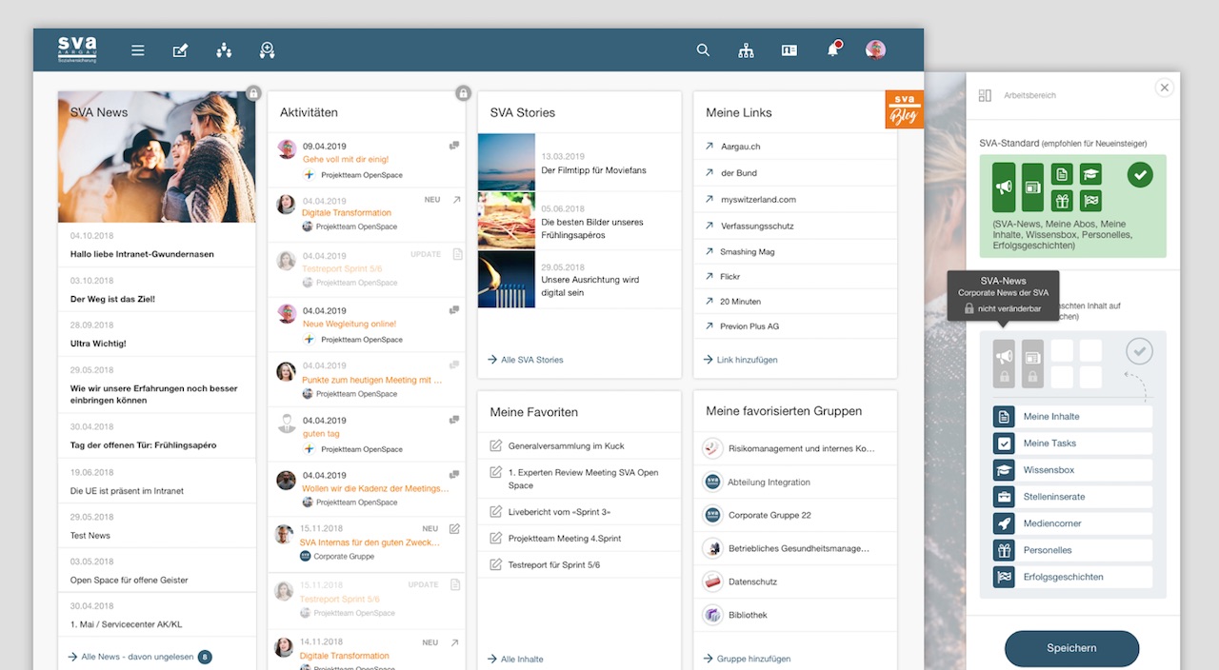Click the add-group icon with the plus symbol
The height and width of the screenshot is (670, 1219).
[x=267, y=50]
